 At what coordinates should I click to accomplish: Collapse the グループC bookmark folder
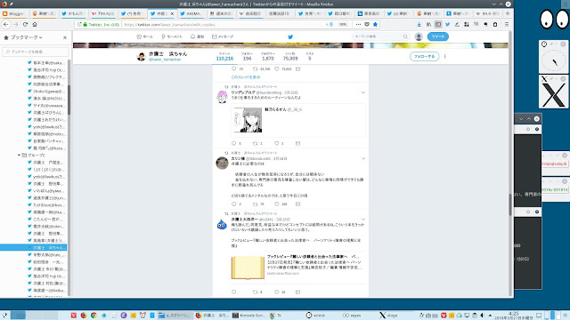(19, 156)
